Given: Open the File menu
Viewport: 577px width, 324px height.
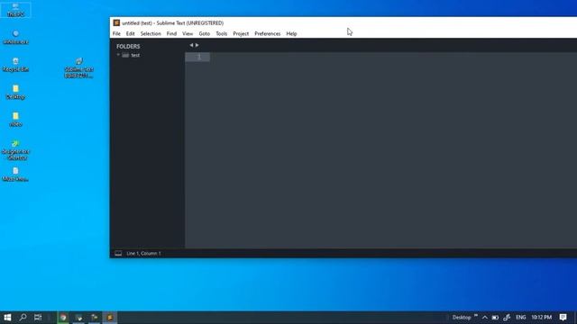Looking at the screenshot, I should point(116,34).
